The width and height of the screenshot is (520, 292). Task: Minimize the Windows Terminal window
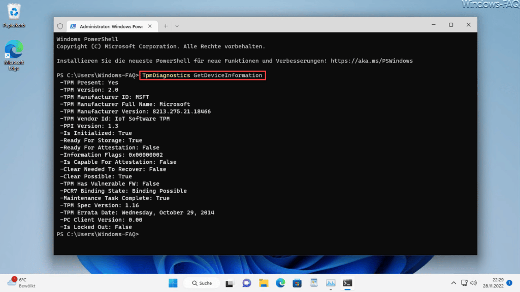point(434,25)
